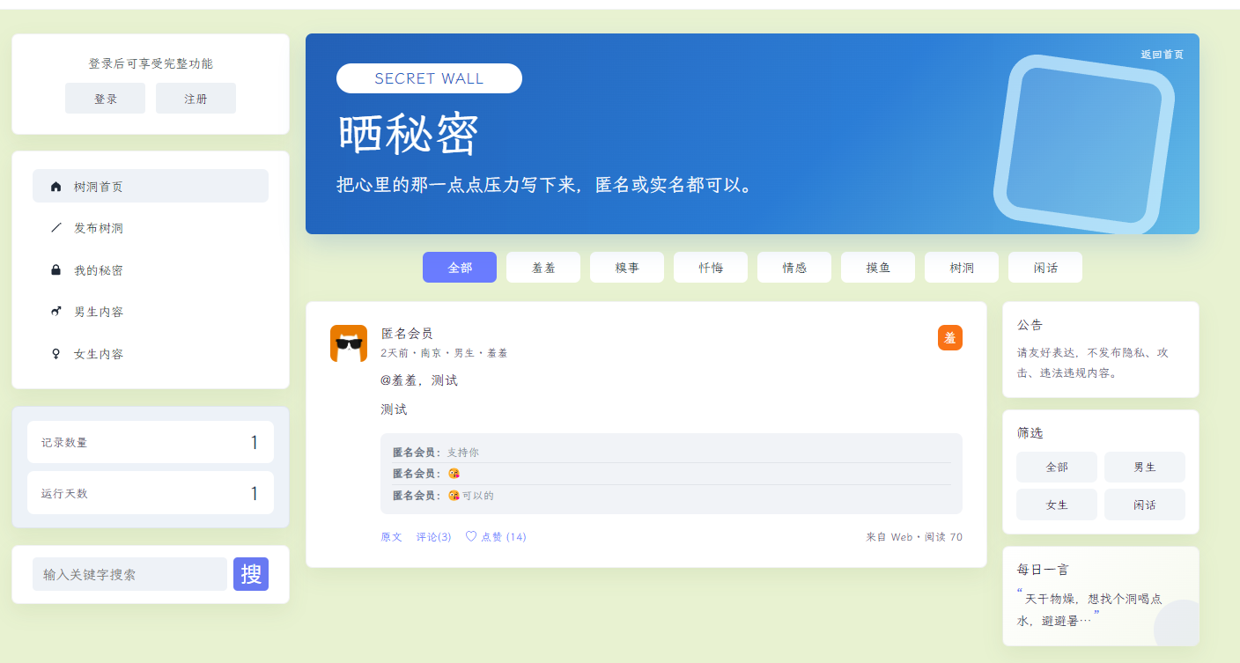Image resolution: width=1240 pixels, height=663 pixels.
Task: Select the 情感 category tab
Action: (x=794, y=268)
